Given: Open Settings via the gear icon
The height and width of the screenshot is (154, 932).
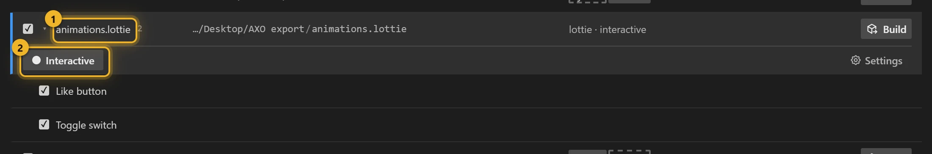Looking at the screenshot, I should pyautogui.click(x=855, y=60).
